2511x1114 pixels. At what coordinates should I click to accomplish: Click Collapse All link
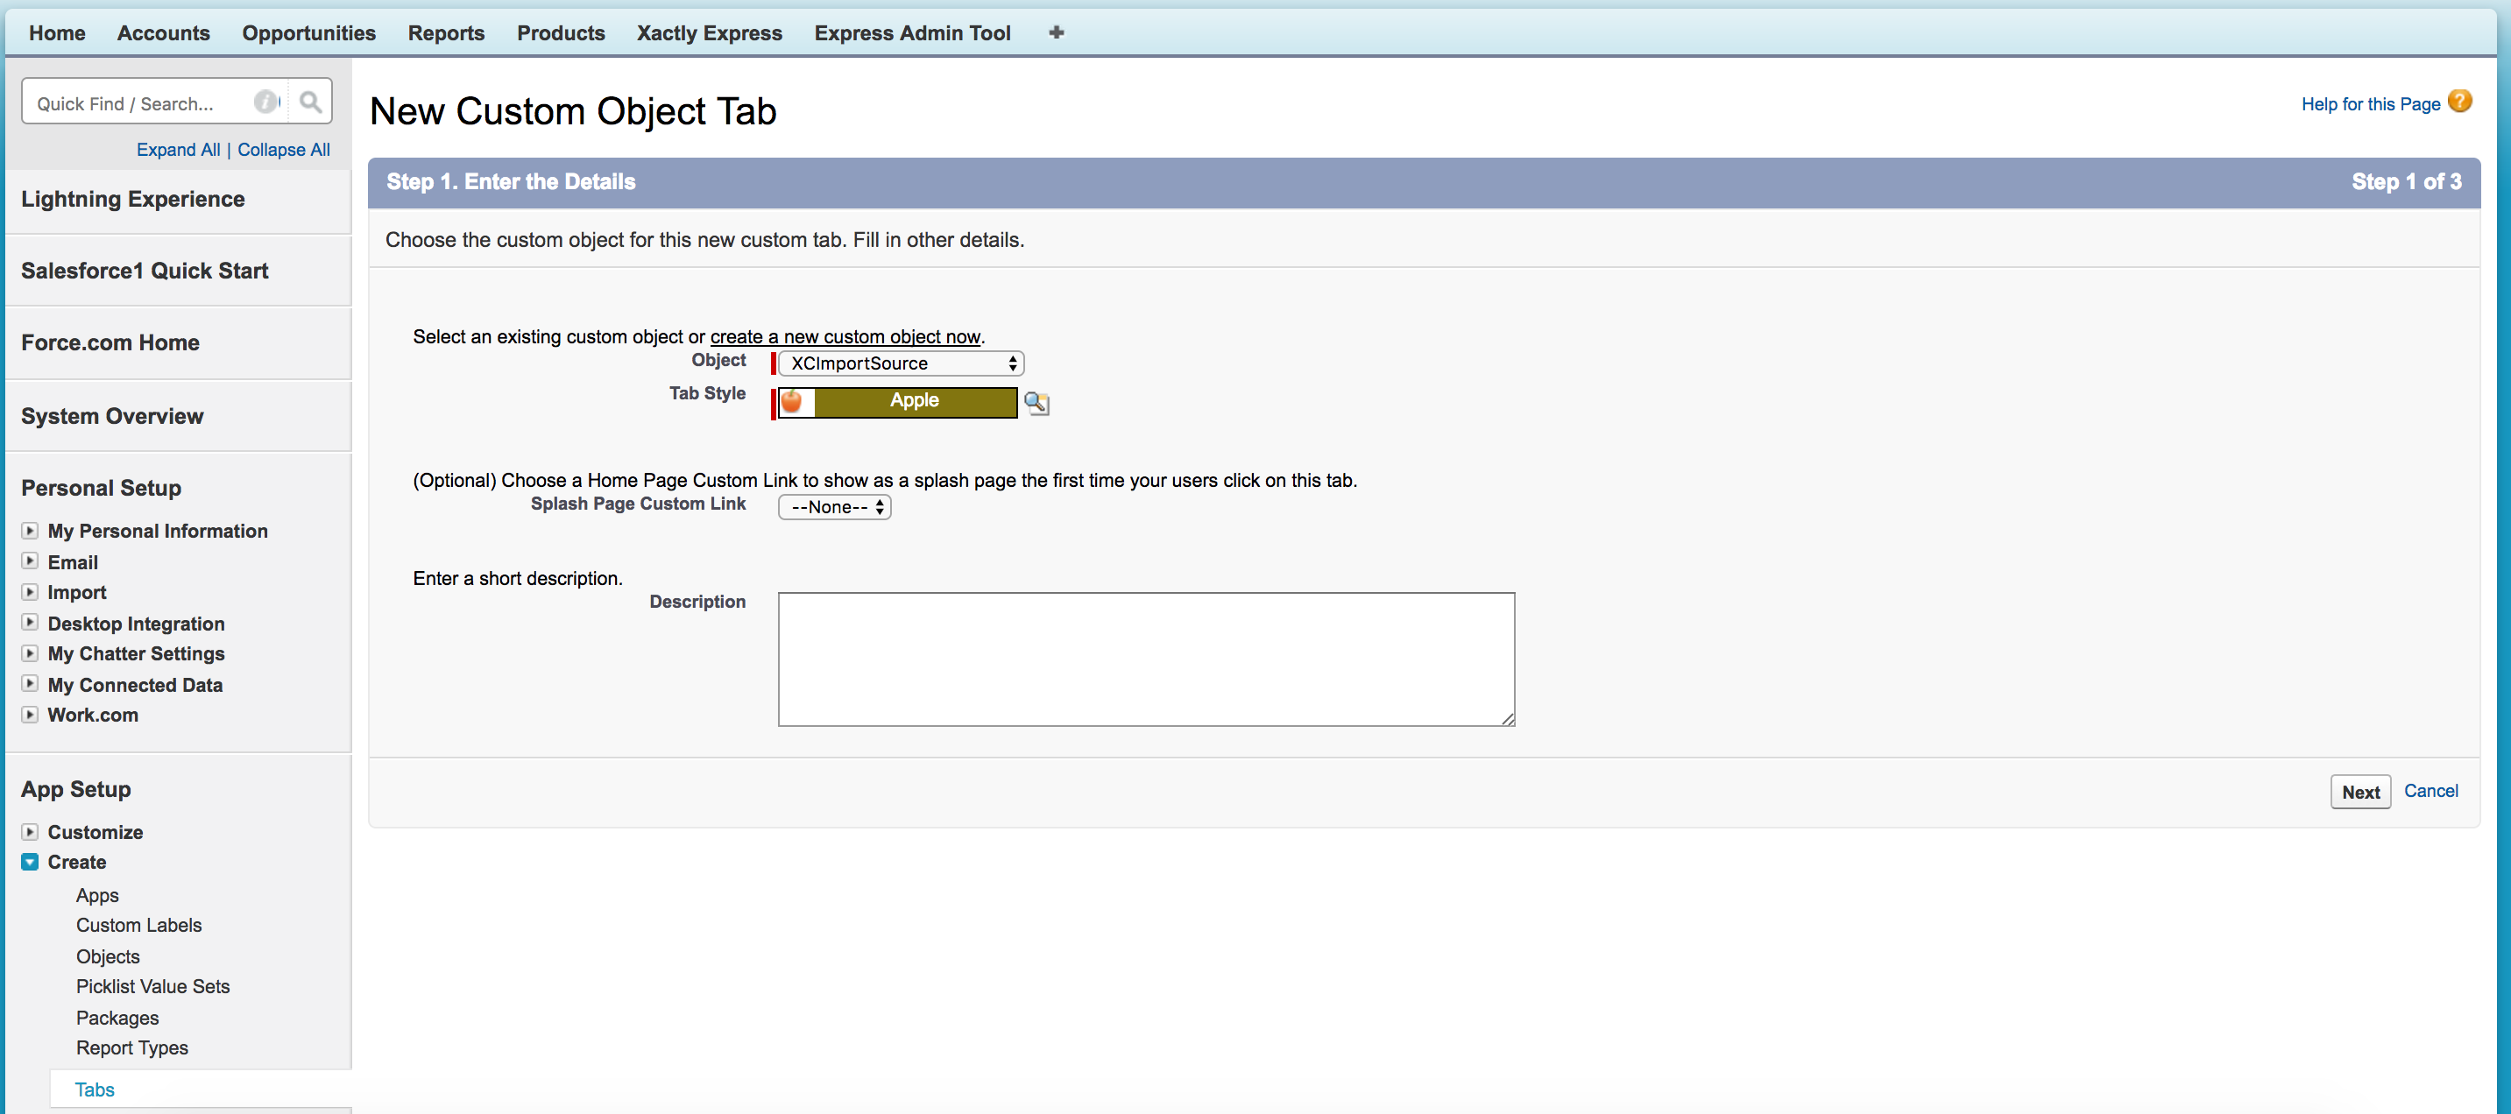pyautogui.click(x=284, y=149)
